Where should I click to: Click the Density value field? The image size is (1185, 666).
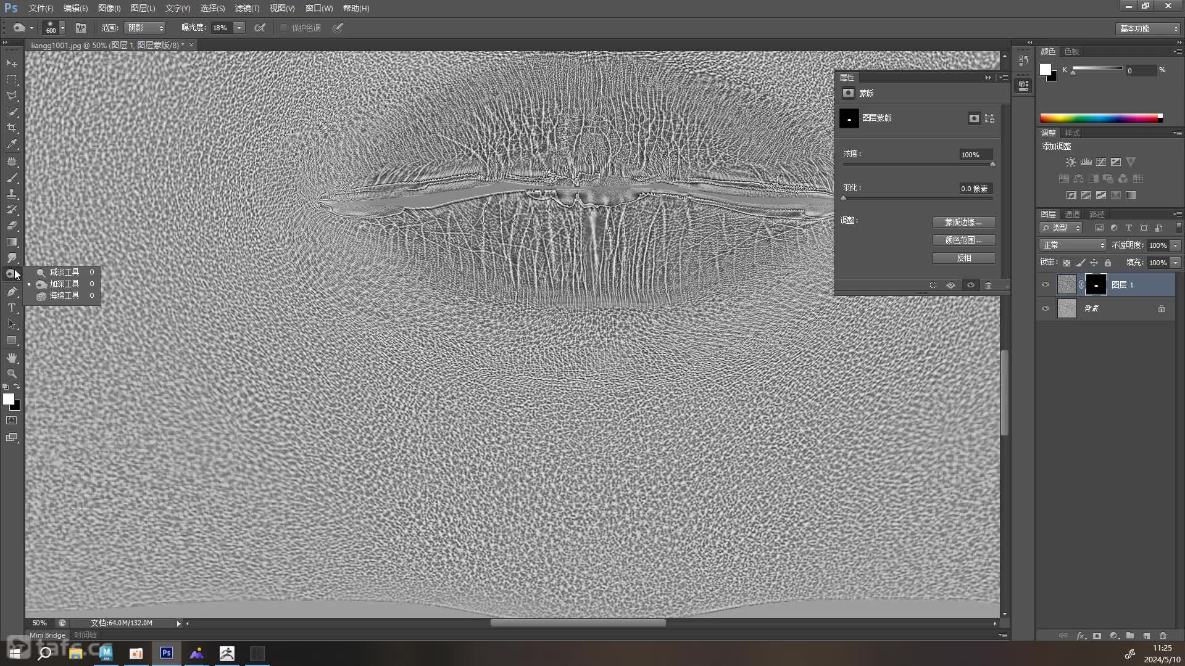click(x=975, y=155)
